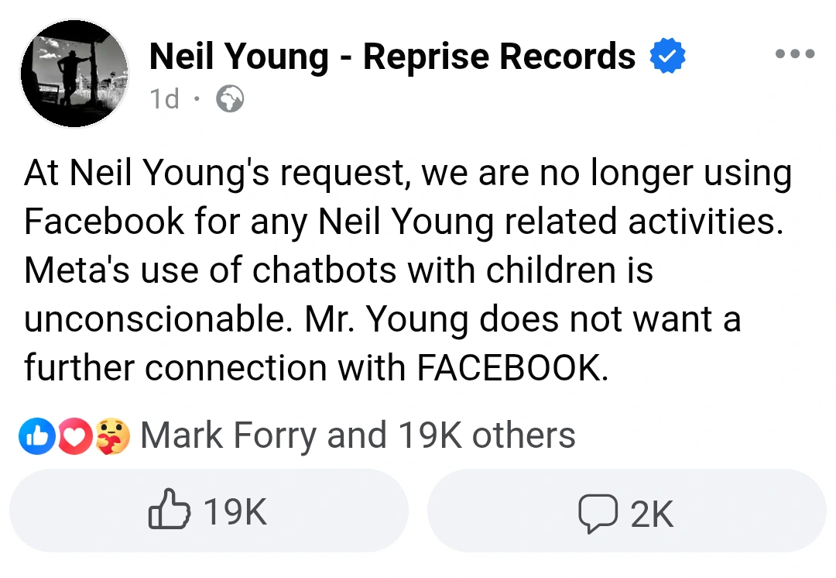Click the globe public audience icon
This screenshot has width=836, height=578.
[x=230, y=98]
